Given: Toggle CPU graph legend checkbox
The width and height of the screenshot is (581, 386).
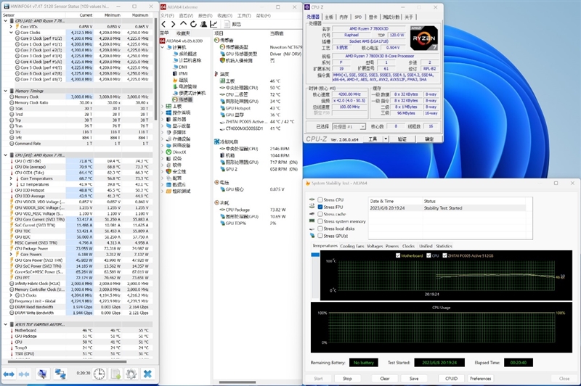Looking at the screenshot, I should [428, 255].
